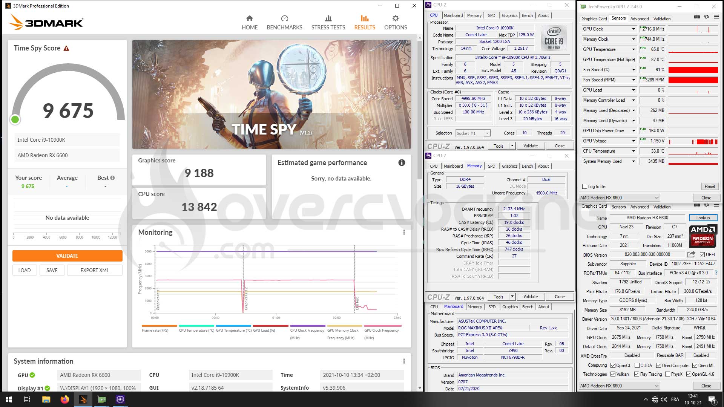Viewport: 724px width, 407px height.
Task: Launch Firefox from the taskbar
Action: 65,399
